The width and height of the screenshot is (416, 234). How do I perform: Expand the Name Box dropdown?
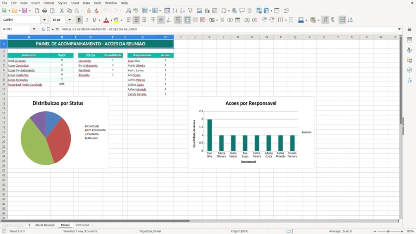point(34,29)
